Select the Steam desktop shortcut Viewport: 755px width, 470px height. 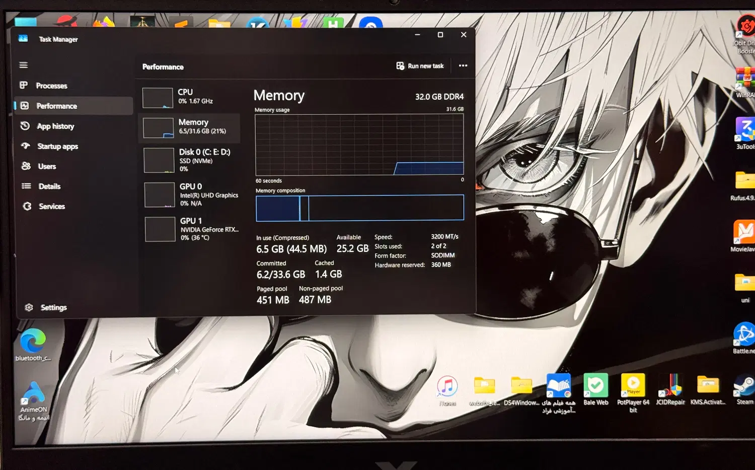tap(744, 390)
